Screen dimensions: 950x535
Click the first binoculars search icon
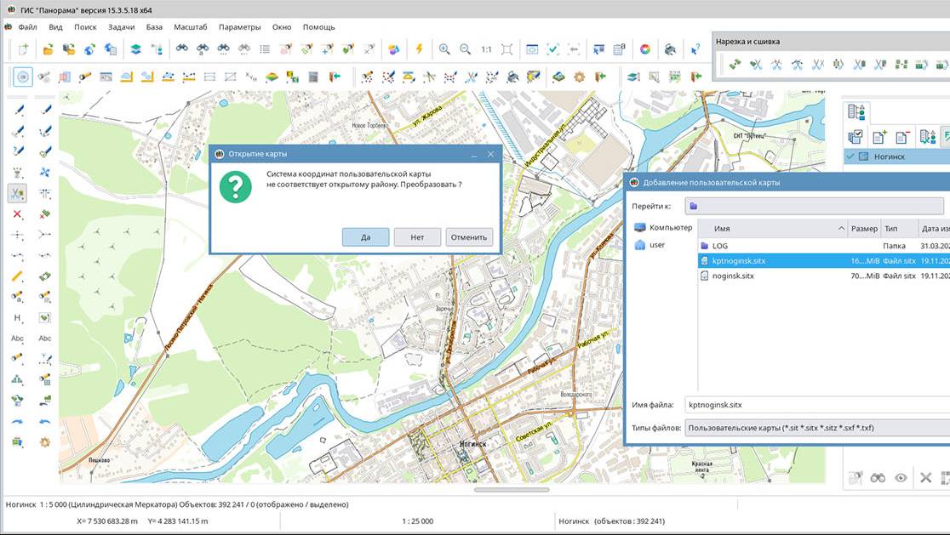pos(182,49)
